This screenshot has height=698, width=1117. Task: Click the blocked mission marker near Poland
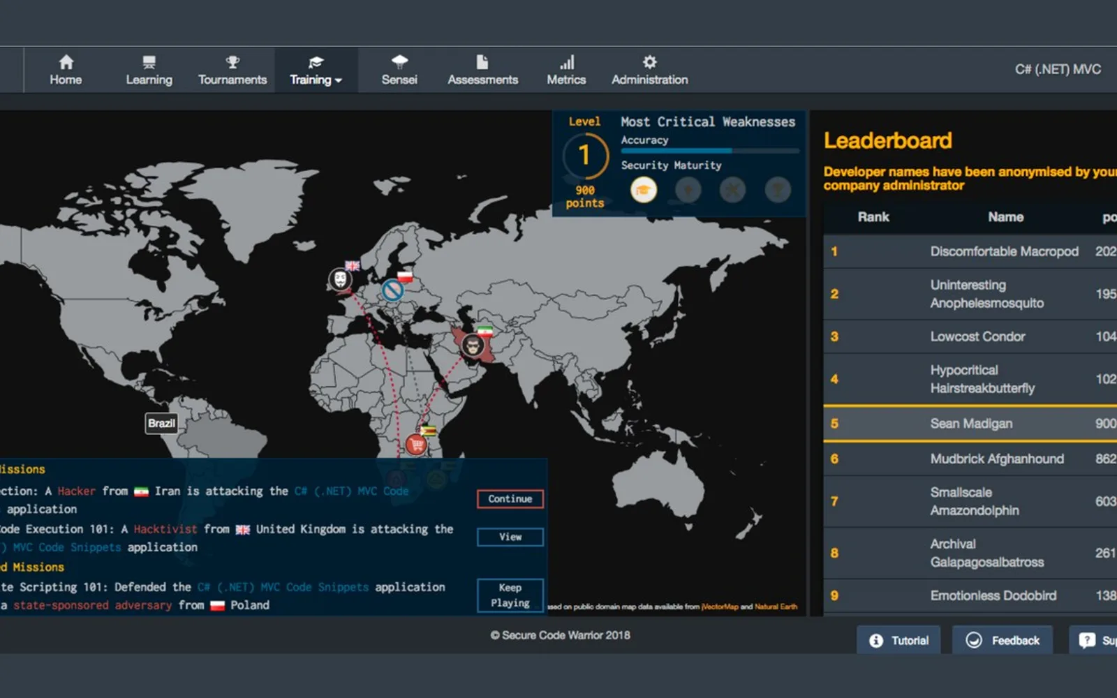[392, 290]
